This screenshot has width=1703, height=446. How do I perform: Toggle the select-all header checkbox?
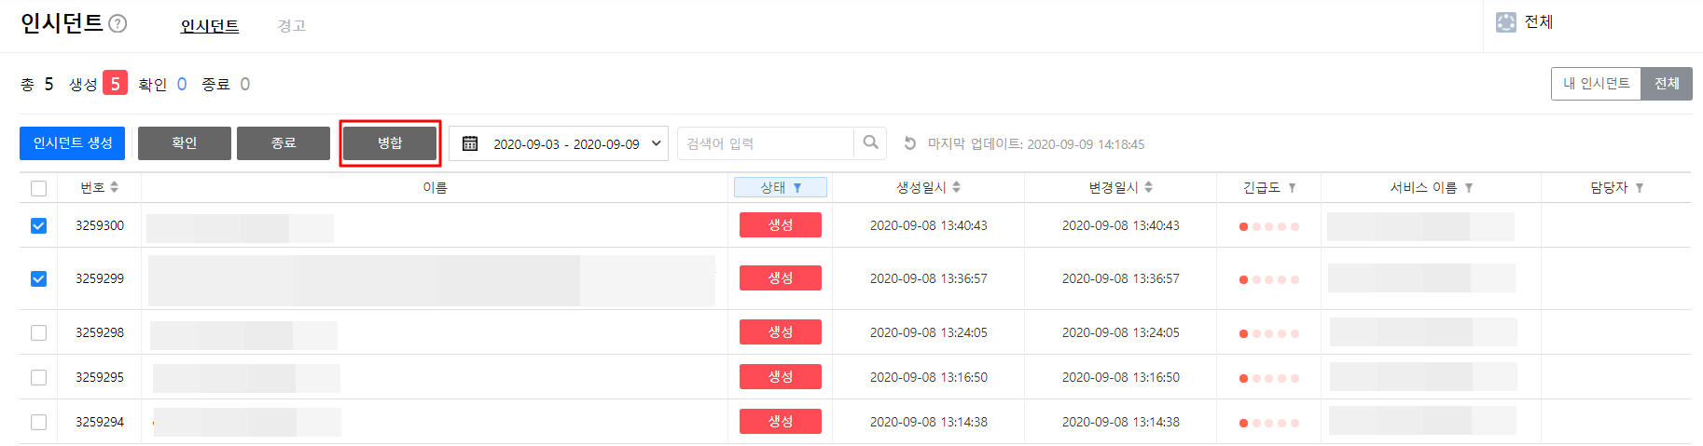coord(38,188)
